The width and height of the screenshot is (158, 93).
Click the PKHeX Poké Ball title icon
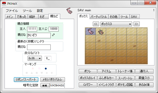click(4, 3)
